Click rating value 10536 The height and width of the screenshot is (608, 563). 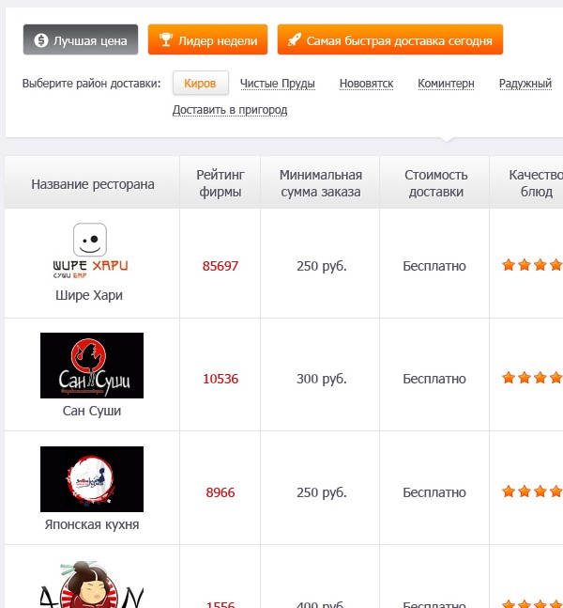click(x=221, y=379)
